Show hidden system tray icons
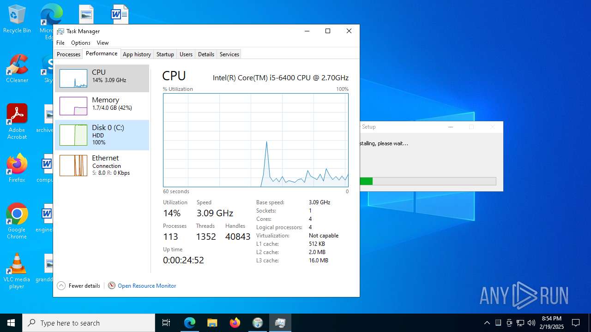Viewport: 591px width, 332px height. click(487, 323)
